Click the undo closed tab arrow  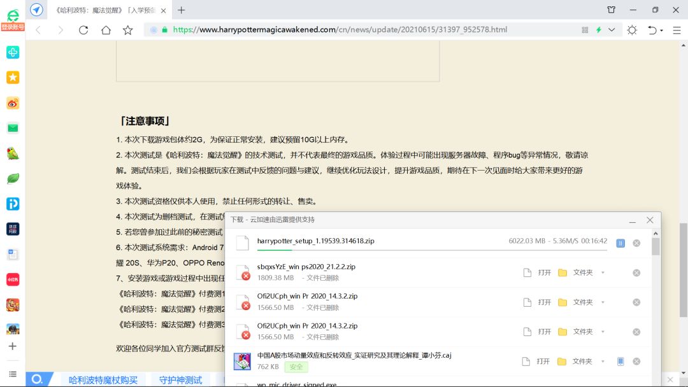[652, 30]
